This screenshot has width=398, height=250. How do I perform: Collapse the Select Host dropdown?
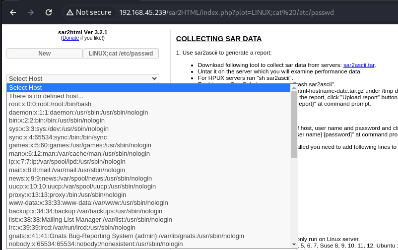click(x=83, y=79)
